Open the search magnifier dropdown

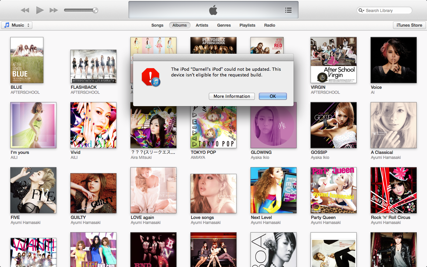pyautogui.click(x=361, y=10)
